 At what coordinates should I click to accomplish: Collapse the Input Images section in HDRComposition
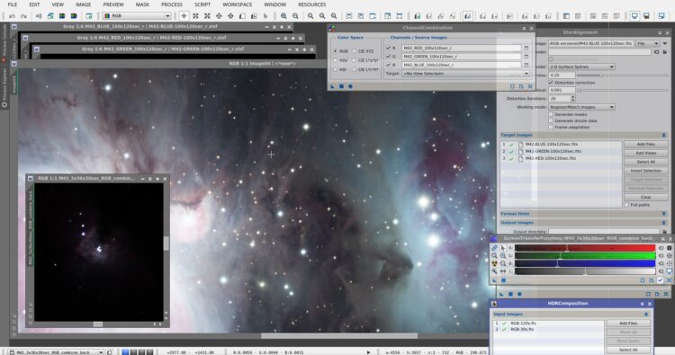coord(646,315)
